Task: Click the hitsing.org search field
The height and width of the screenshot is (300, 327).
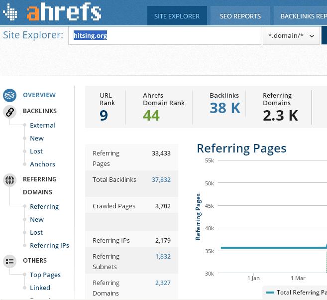Action: tap(165, 36)
